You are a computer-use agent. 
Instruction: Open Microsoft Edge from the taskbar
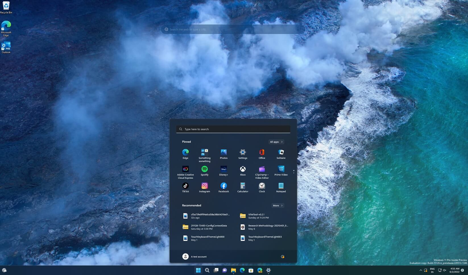click(242, 270)
